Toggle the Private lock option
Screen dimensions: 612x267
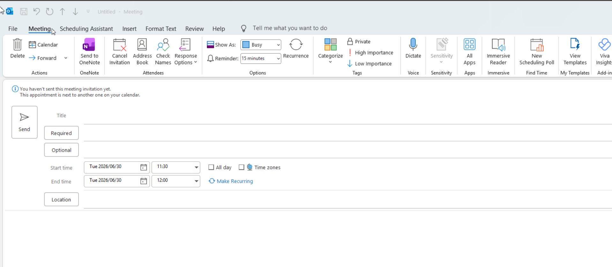coord(359,42)
